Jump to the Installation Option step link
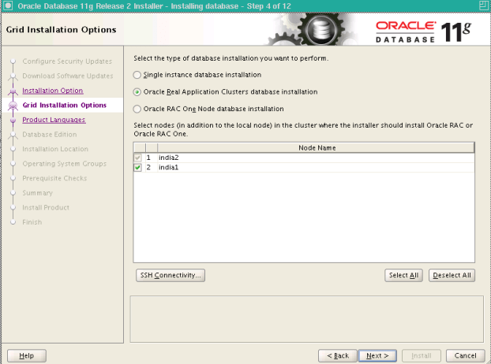 coord(53,91)
